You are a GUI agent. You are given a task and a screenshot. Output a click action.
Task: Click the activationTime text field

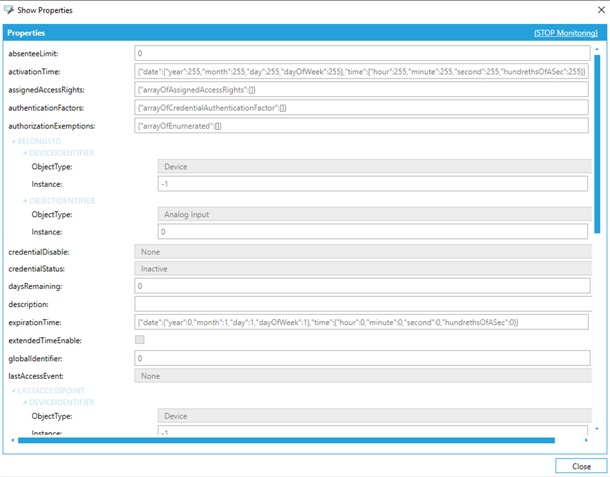point(362,72)
